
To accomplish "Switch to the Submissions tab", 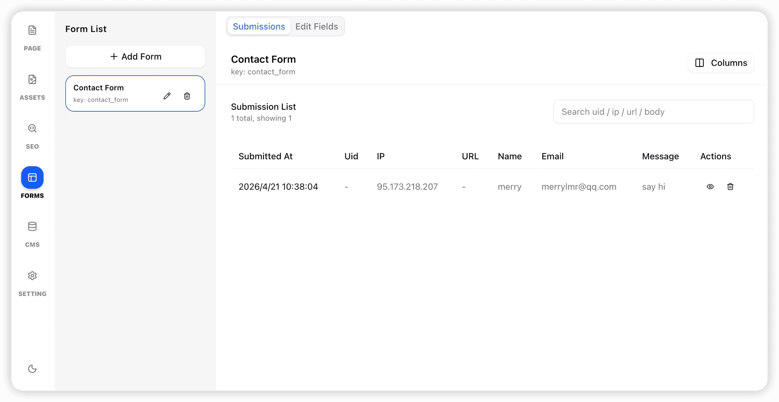I will 259,27.
